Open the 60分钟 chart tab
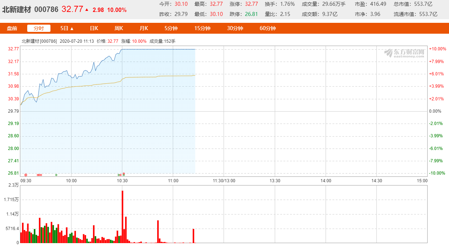The width and height of the screenshot is (449, 246). coord(268,28)
